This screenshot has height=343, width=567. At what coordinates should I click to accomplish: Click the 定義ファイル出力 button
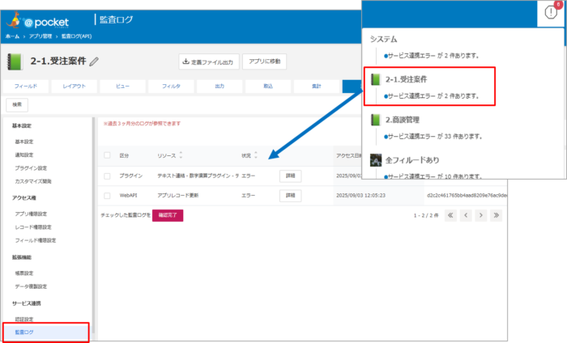pyautogui.click(x=209, y=61)
